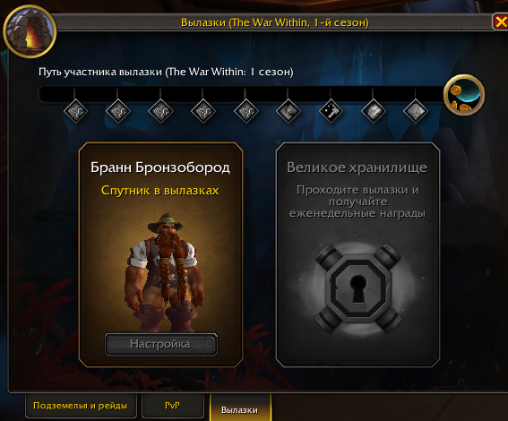
Task: Click the ninth diamond reward milestone icon
Action: pos(416,111)
